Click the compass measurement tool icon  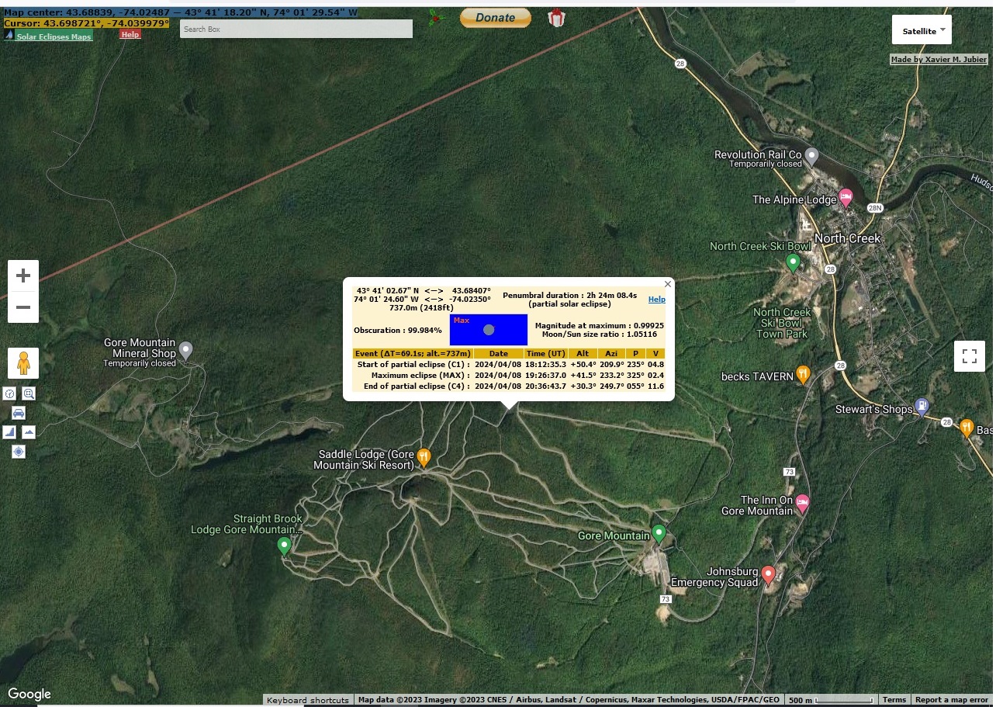(x=9, y=393)
